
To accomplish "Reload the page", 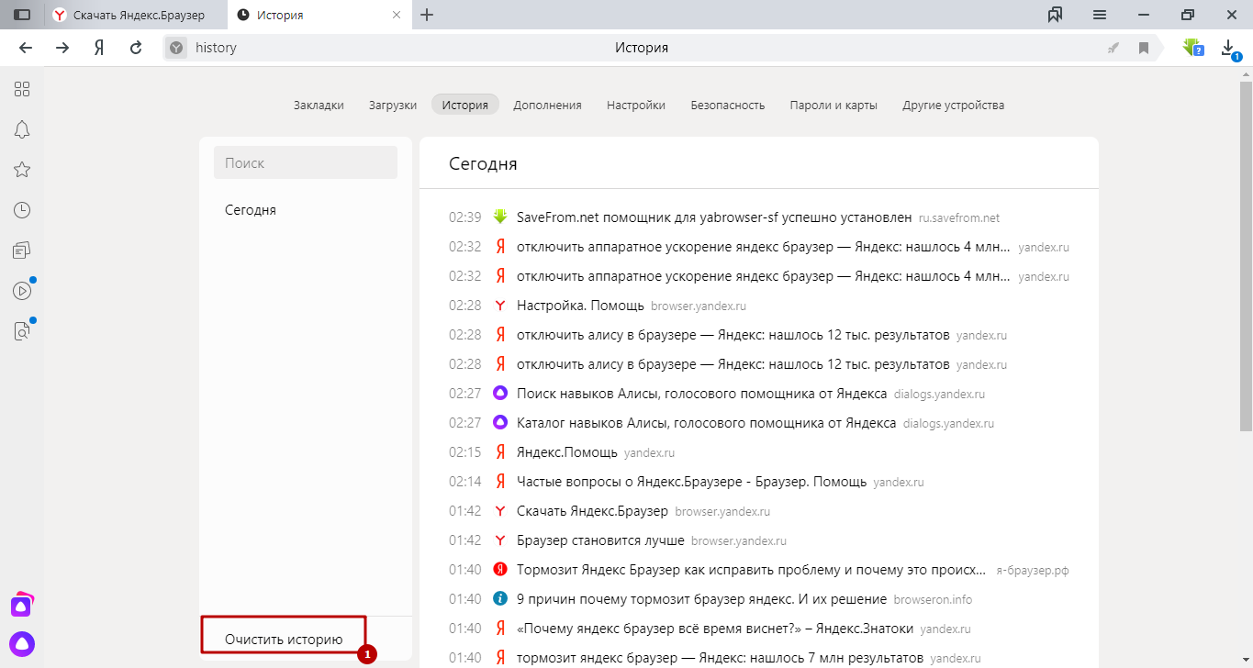I will point(136,48).
